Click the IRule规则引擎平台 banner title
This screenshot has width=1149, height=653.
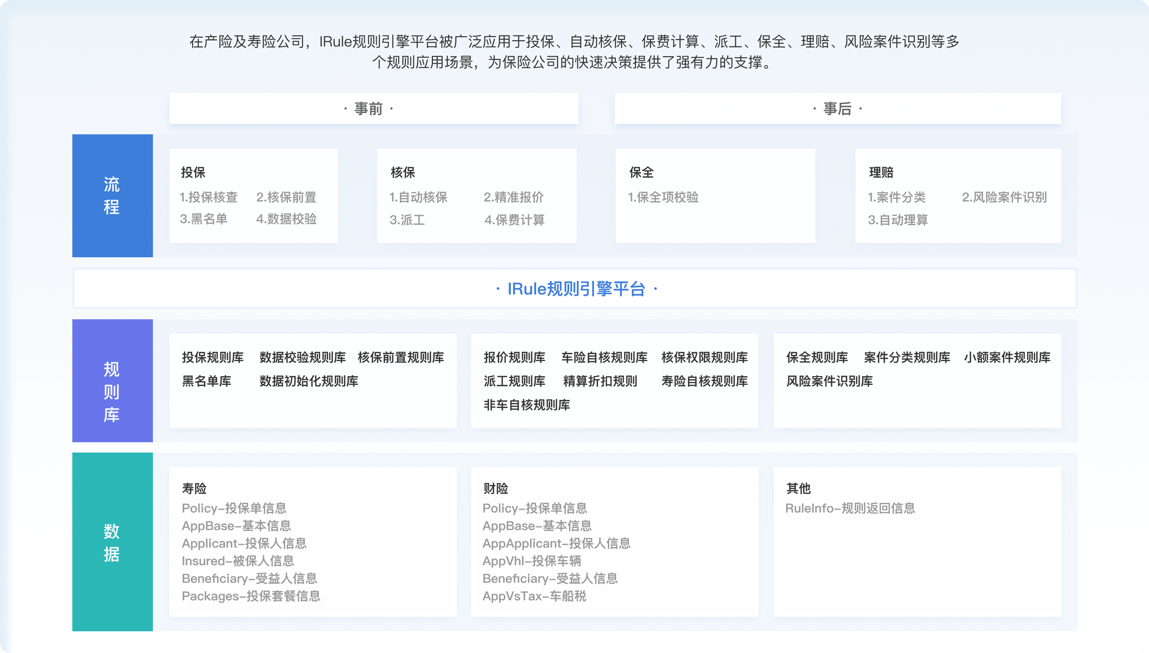(576, 289)
